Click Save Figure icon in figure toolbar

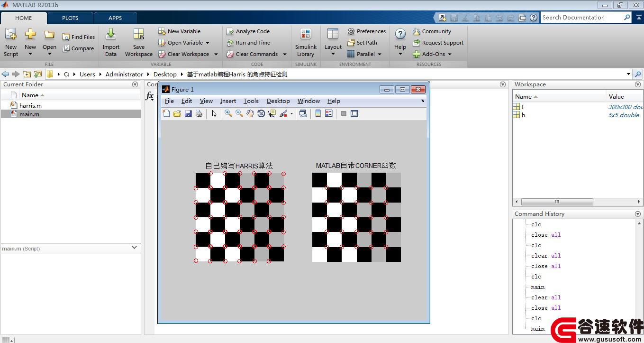[x=188, y=113]
